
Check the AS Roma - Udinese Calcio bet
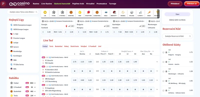[x=163, y=90]
